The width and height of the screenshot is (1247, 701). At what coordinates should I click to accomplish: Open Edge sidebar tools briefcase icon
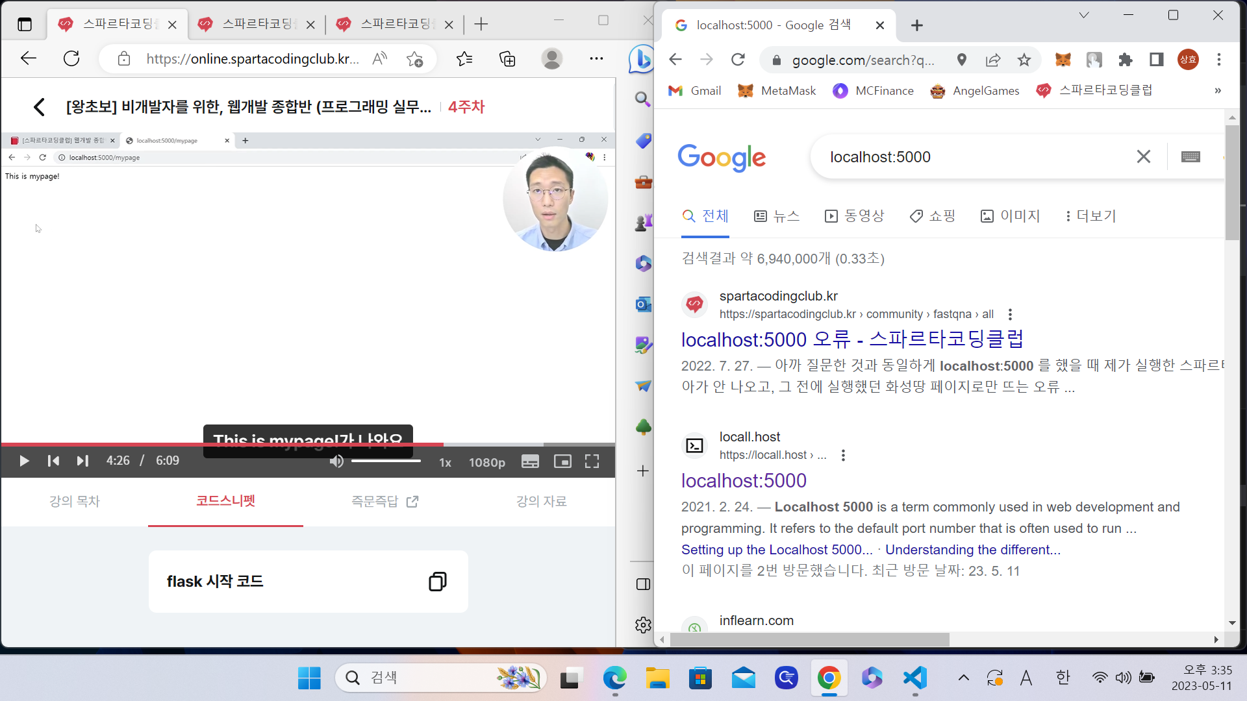tap(643, 182)
